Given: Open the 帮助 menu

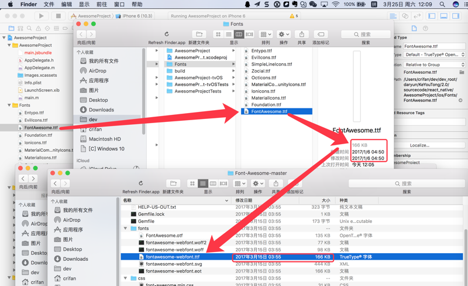Looking at the screenshot, I should coord(137,4).
